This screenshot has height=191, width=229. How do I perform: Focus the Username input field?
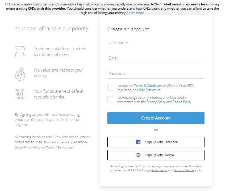pos(156,43)
